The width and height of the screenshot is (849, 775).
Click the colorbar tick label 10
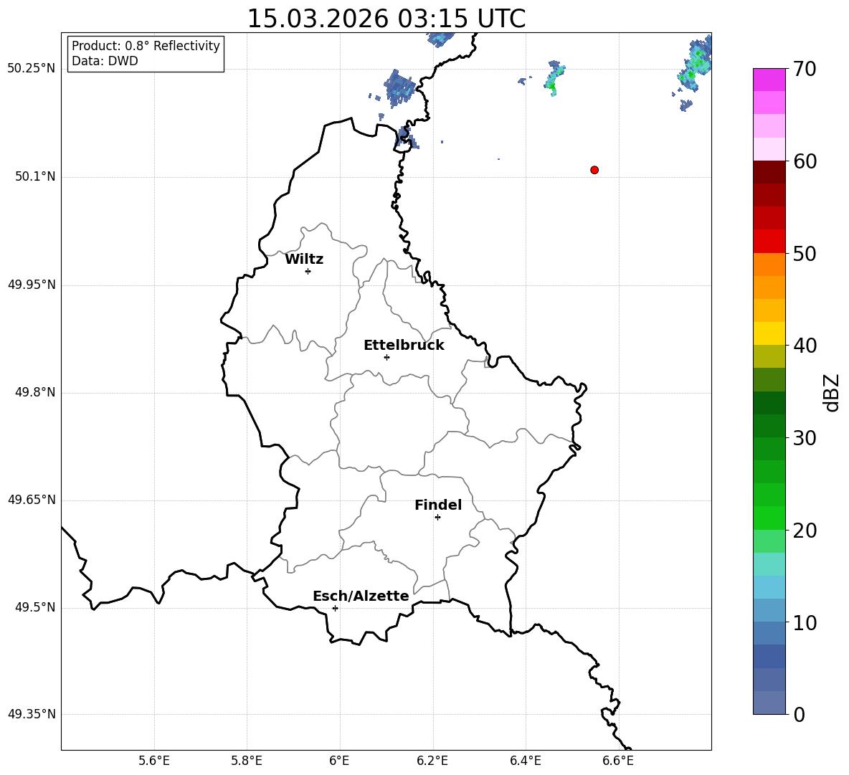805,622
